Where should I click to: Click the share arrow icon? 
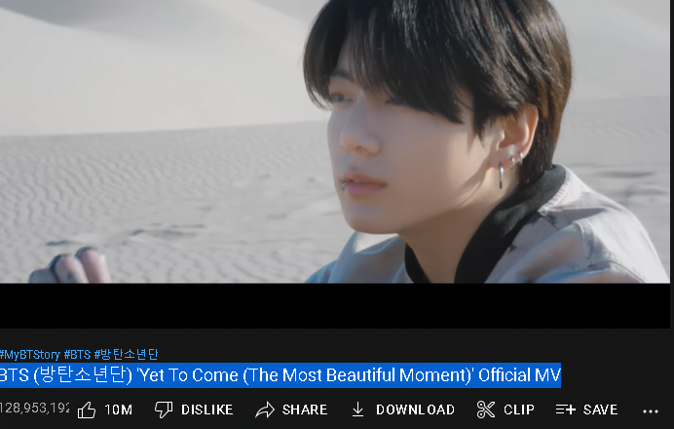coord(265,409)
